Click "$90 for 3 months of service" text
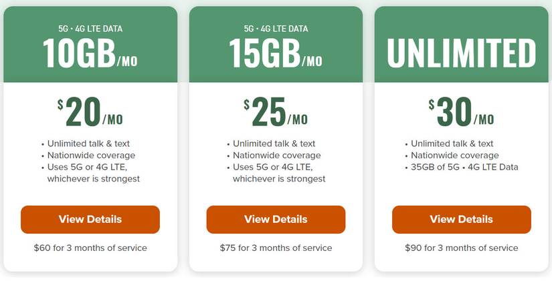The image size is (552, 281). 461,248
